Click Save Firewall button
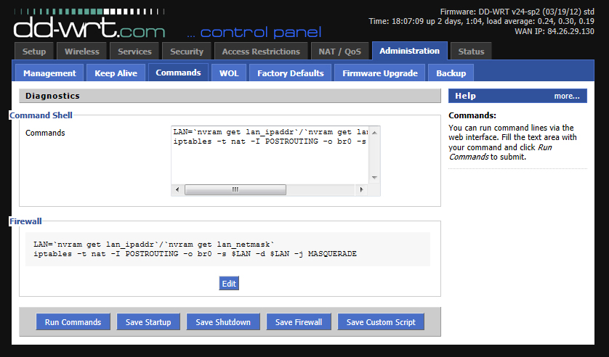609x357 pixels. [x=299, y=322]
